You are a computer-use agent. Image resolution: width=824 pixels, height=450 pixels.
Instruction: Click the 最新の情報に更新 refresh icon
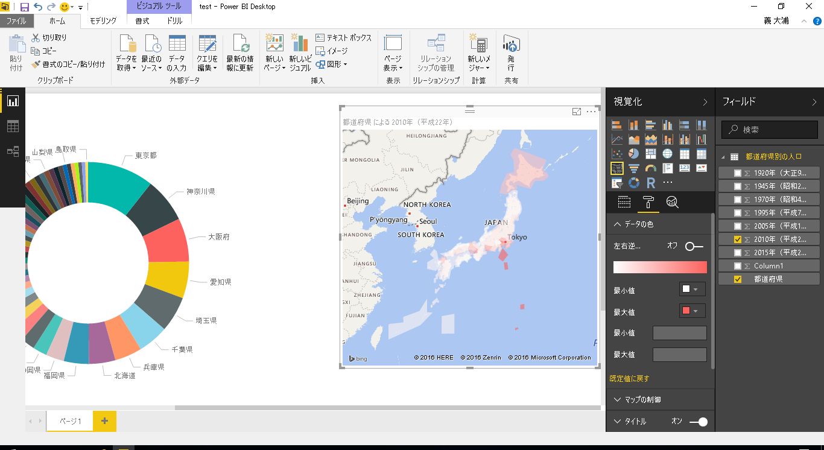pos(240,52)
